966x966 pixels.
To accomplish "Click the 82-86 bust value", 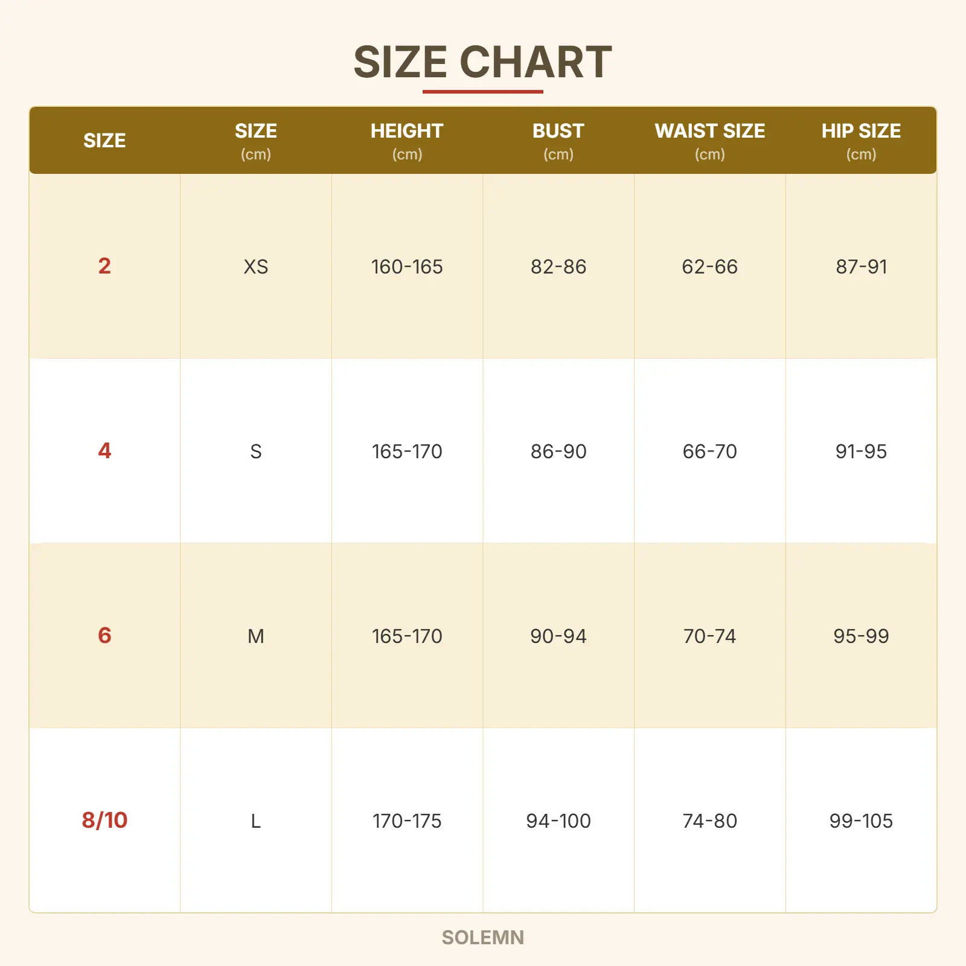I will 558,267.
